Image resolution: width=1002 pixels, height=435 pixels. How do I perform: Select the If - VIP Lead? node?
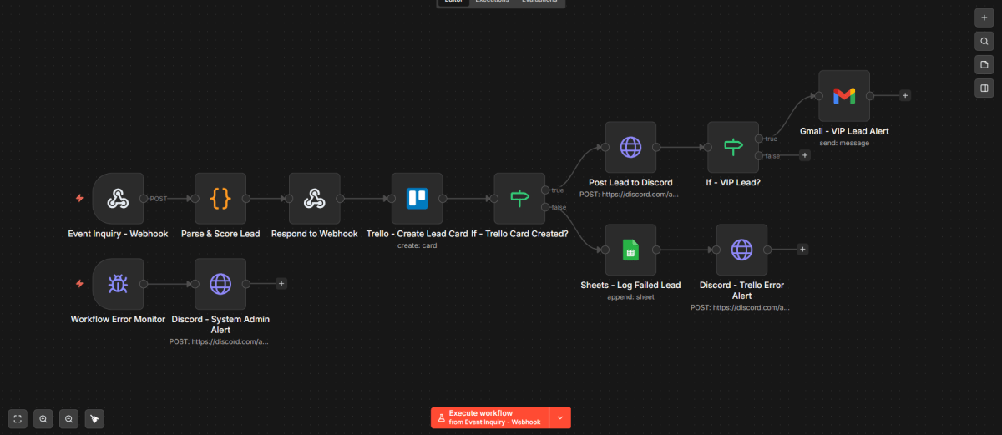coord(733,148)
